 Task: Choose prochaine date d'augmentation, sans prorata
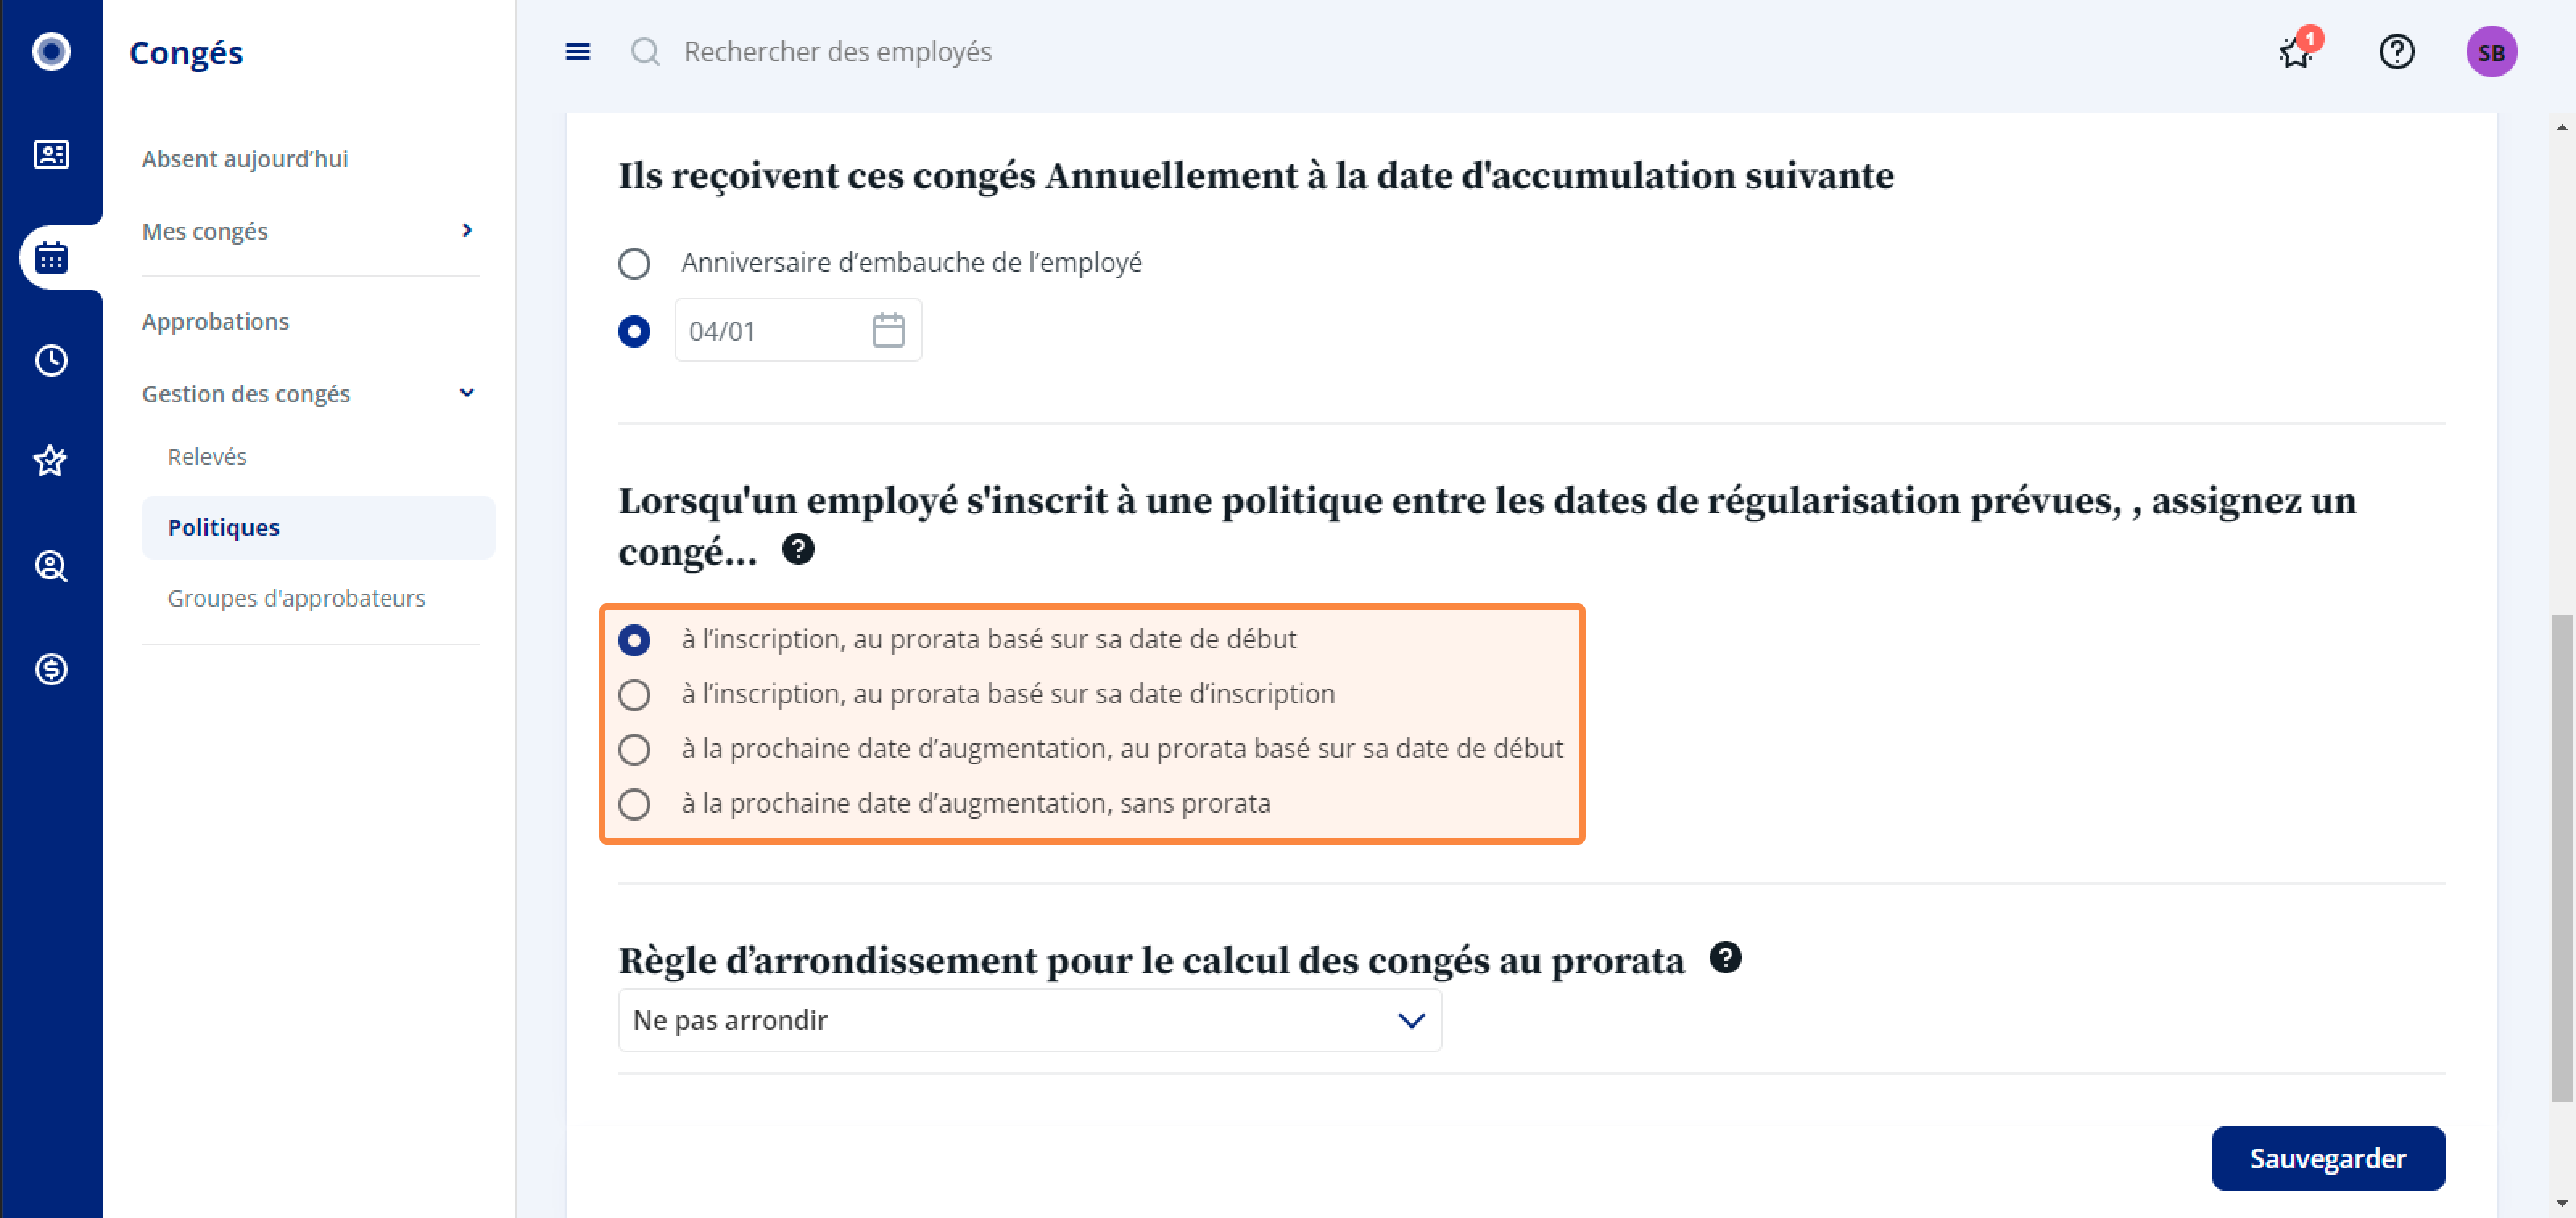(633, 804)
